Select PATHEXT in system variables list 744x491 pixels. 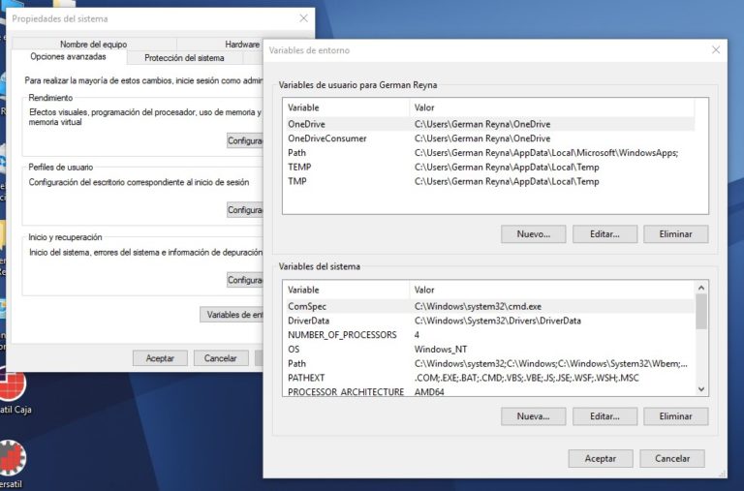point(310,377)
